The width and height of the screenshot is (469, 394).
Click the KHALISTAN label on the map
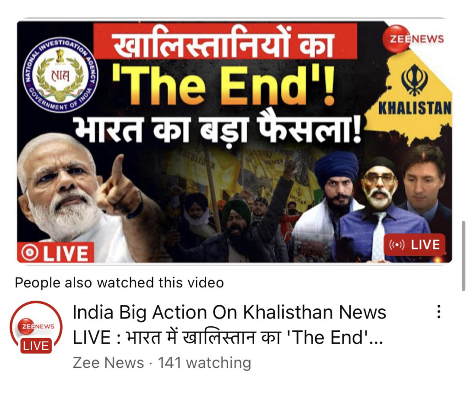click(x=414, y=108)
